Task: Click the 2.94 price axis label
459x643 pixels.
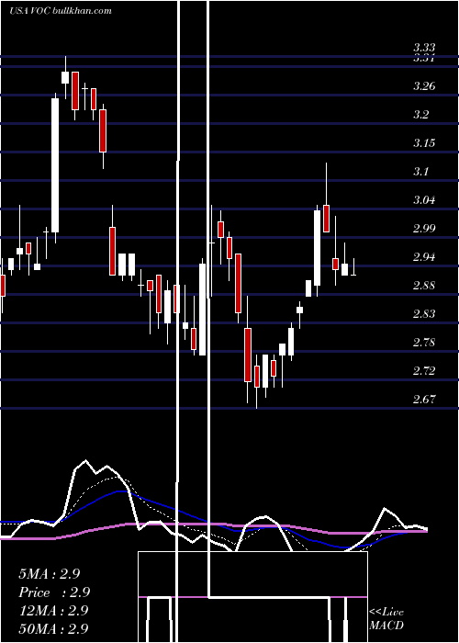Action: click(424, 257)
